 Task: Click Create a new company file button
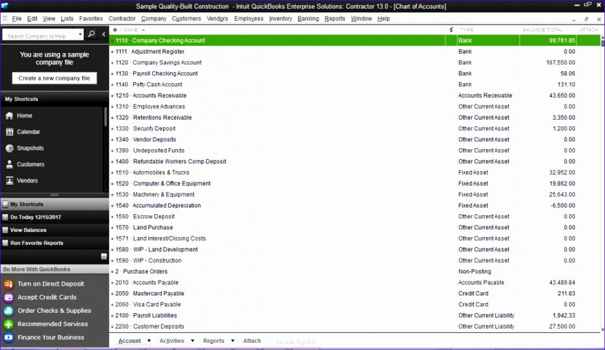click(x=54, y=78)
